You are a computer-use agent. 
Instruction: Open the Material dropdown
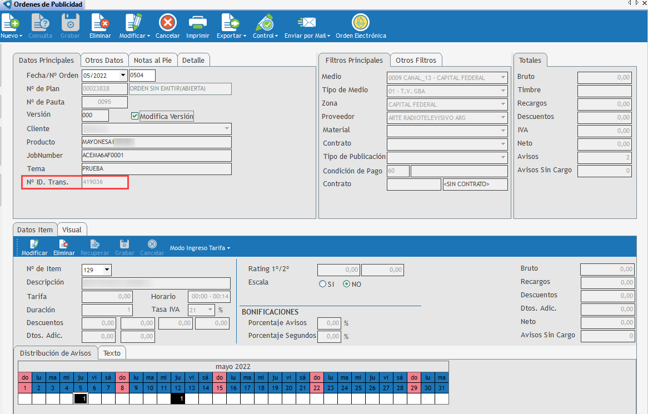pyautogui.click(x=503, y=131)
